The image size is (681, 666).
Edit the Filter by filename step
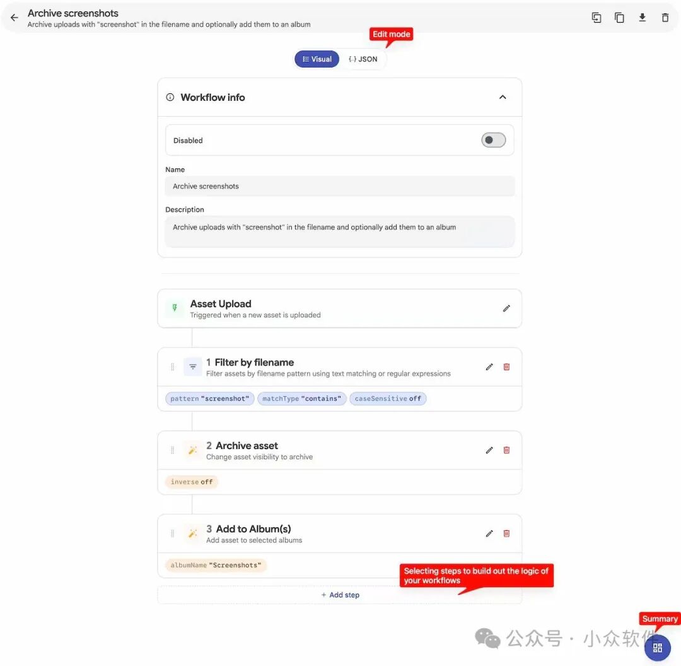tap(489, 367)
